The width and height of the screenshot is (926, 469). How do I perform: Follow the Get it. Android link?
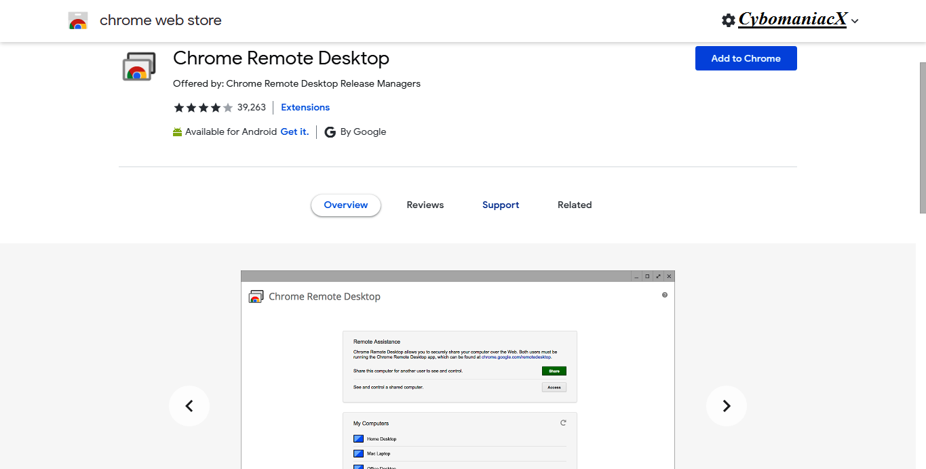(x=294, y=131)
